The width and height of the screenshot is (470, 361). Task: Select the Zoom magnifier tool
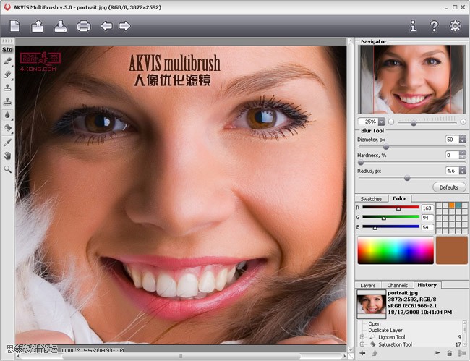pos(7,169)
